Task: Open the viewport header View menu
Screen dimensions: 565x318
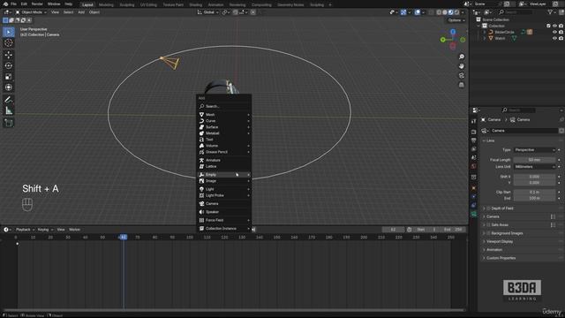Action: [55, 12]
